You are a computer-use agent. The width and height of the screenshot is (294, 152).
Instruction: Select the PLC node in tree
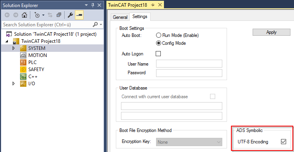(32, 62)
